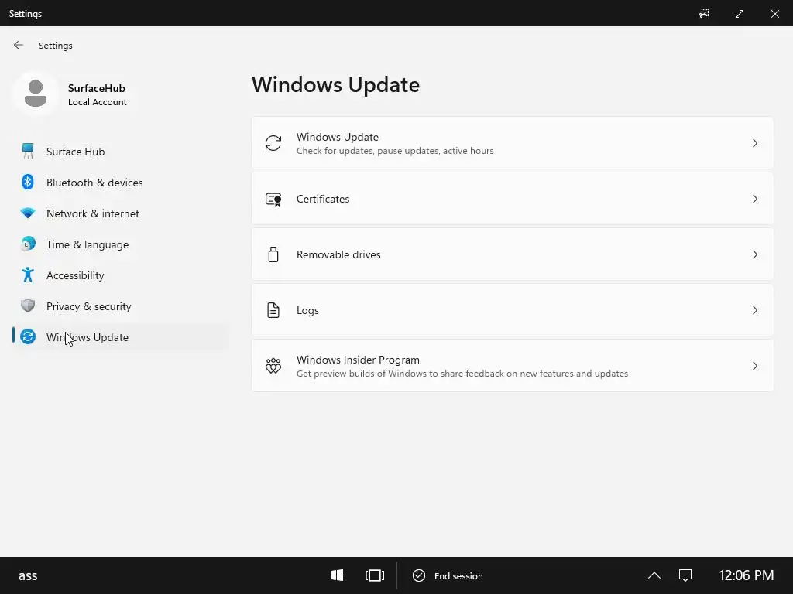Select Time & language in sidebar
This screenshot has width=793, height=594.
(x=120, y=244)
